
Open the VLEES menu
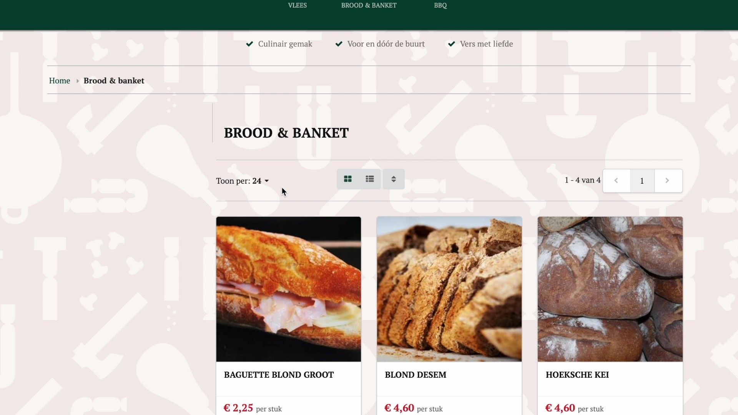(298, 5)
